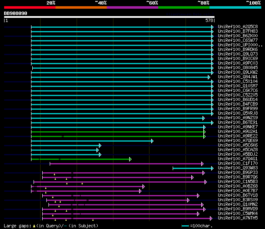Open the UniRef100_B9IC69 hit label
This screenshot has width=265, height=229.
[x=238, y=59]
